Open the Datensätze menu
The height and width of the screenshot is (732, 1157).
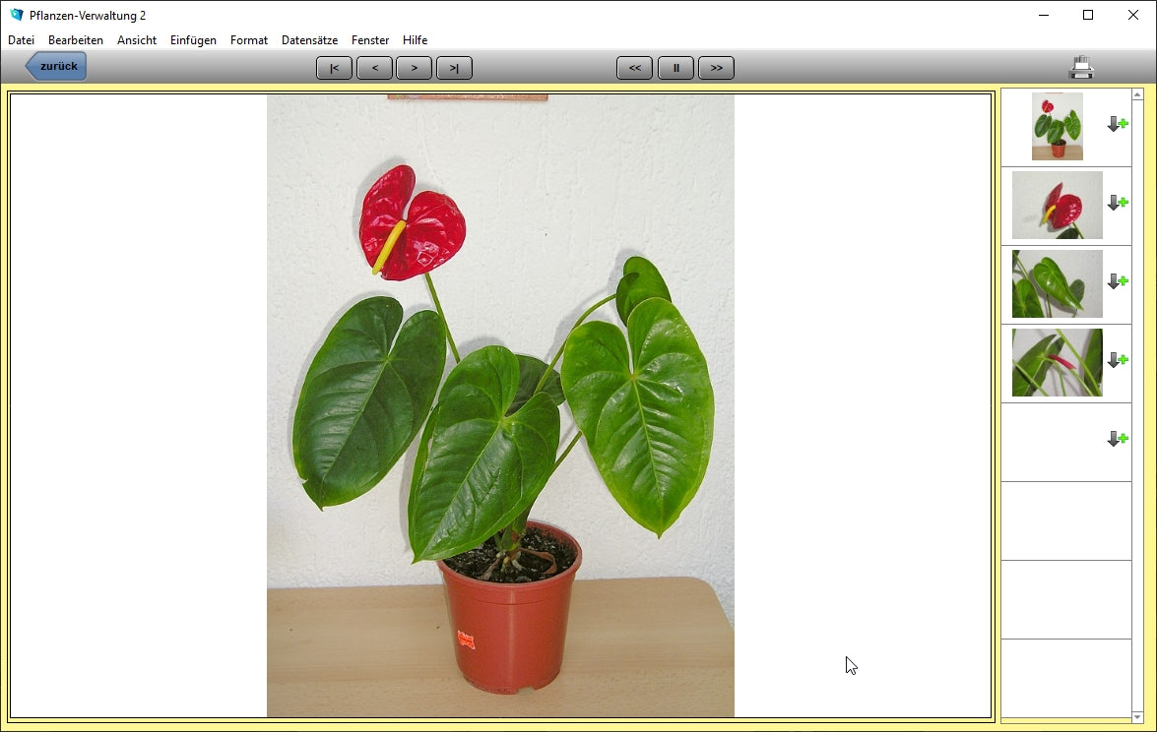click(309, 40)
